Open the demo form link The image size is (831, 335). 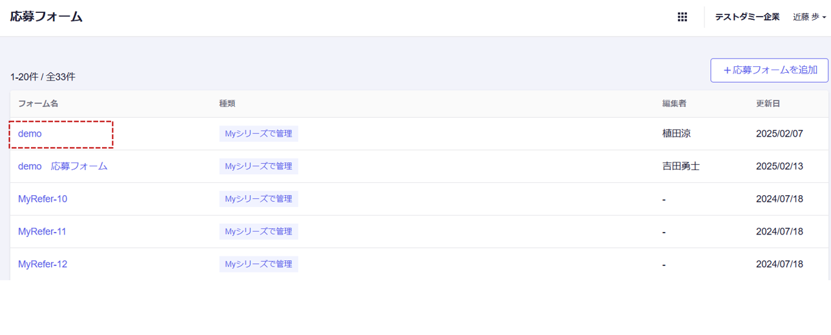tap(30, 134)
